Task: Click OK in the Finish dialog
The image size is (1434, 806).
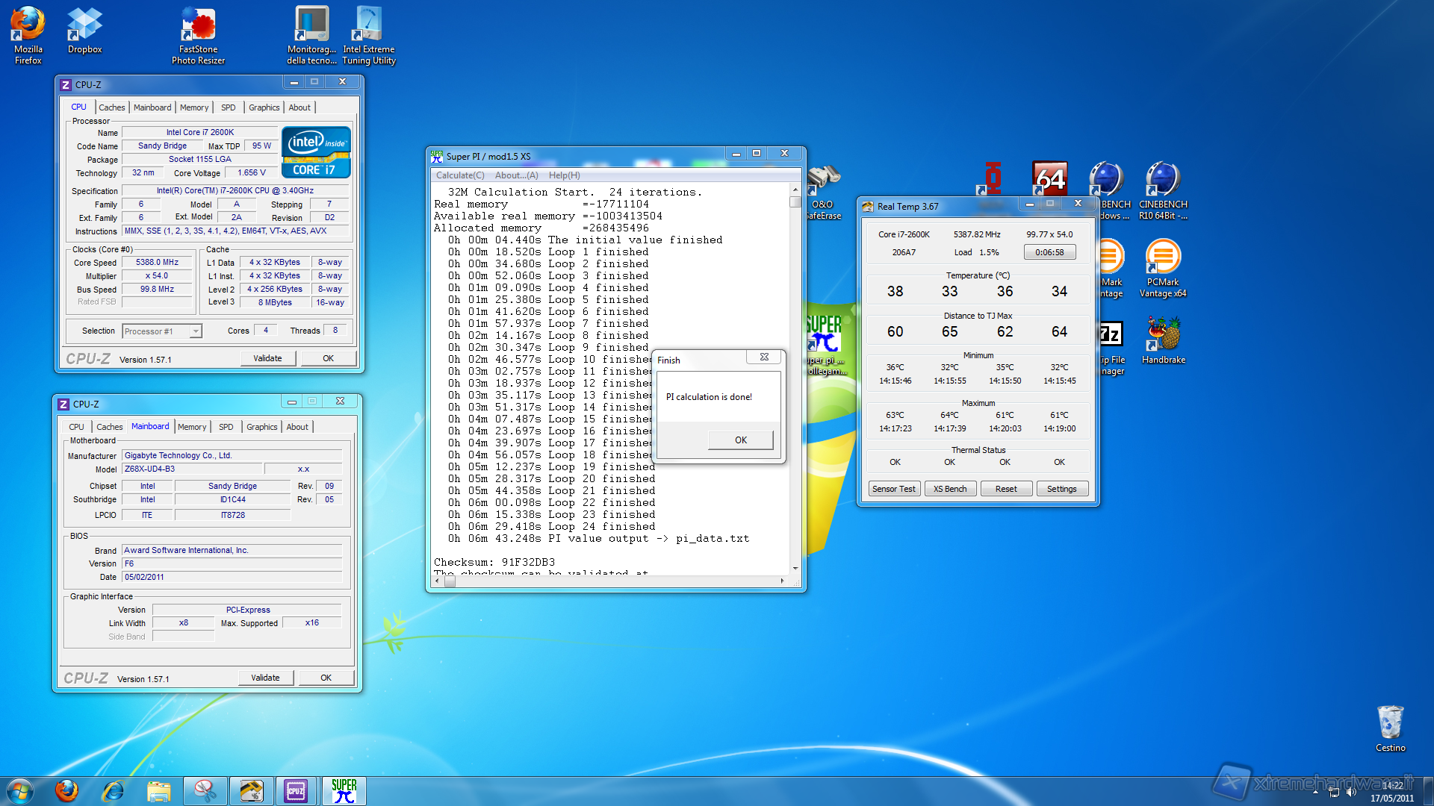Action: (740, 440)
